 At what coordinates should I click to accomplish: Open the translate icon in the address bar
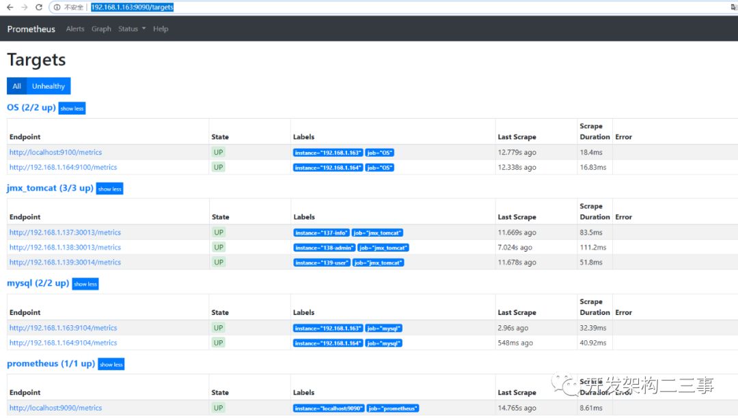733,7
